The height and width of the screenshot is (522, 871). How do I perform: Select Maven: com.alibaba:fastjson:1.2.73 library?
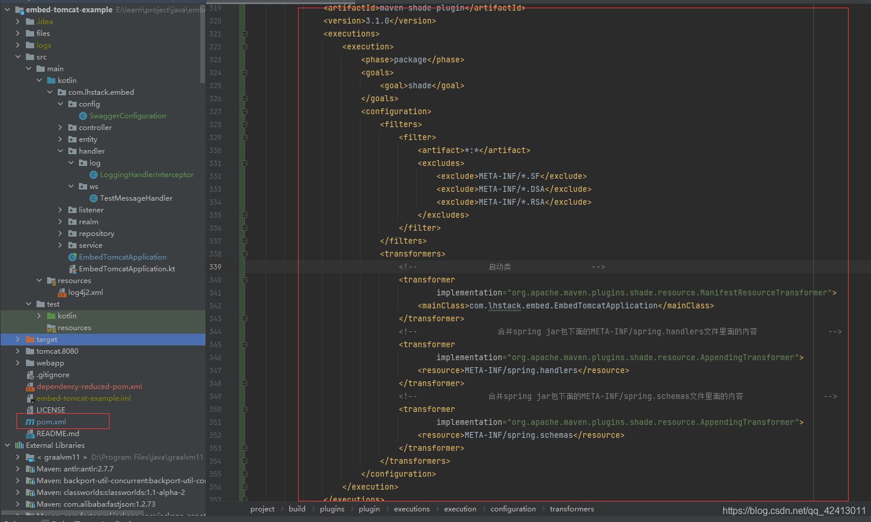coord(96,504)
